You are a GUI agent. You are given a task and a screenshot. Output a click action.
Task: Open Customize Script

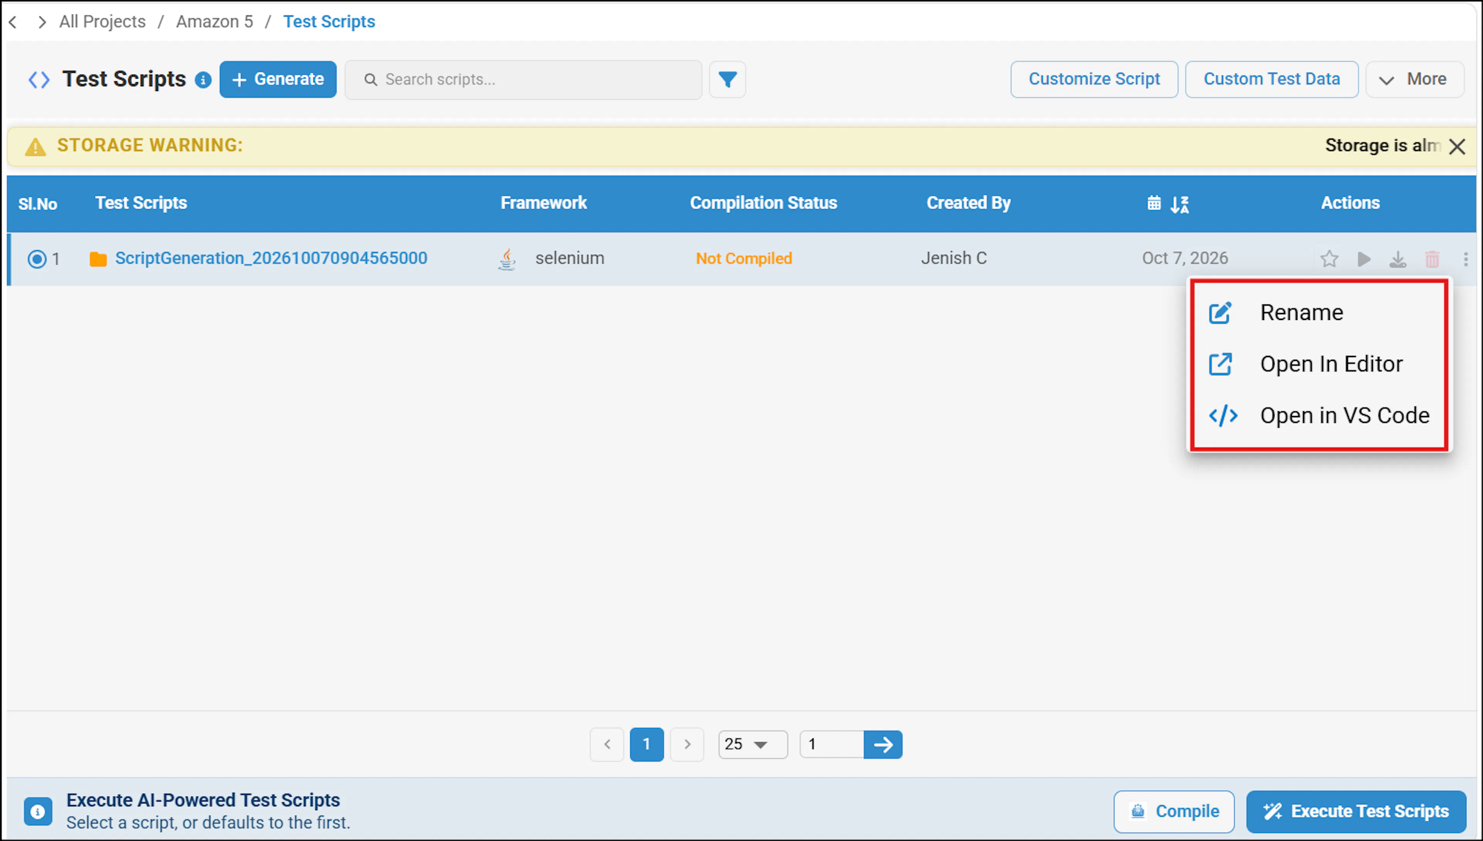pos(1093,79)
